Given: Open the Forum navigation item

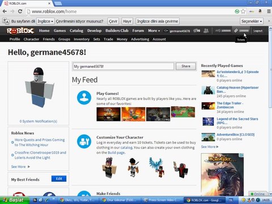Looking at the screenshot, I should click(x=138, y=31).
